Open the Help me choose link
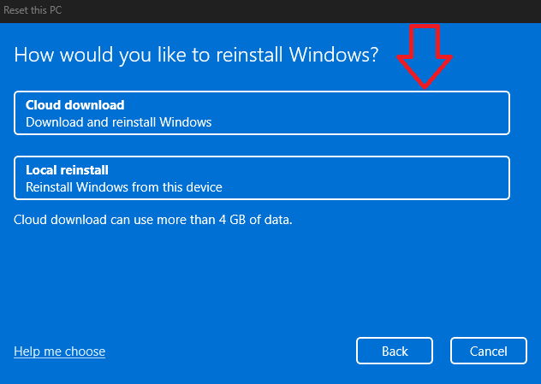The width and height of the screenshot is (541, 384). [x=60, y=352]
